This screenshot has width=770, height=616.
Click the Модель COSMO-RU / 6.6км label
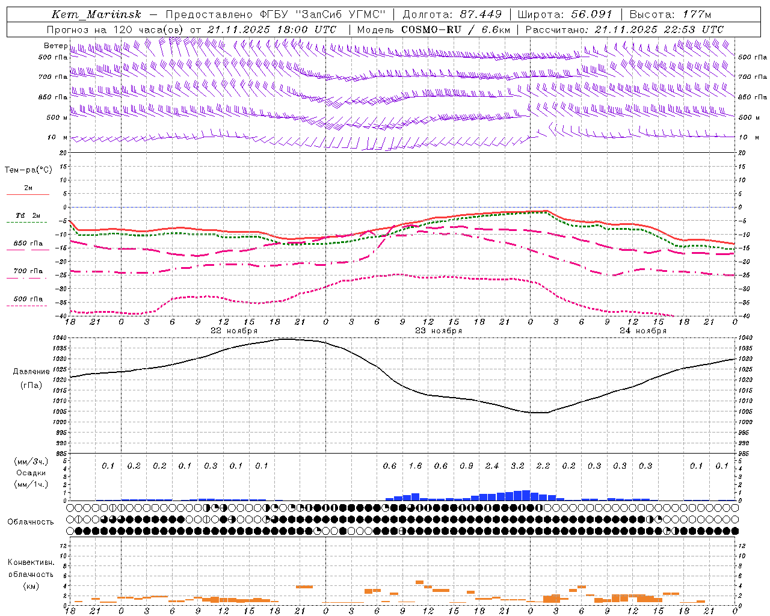(x=434, y=29)
